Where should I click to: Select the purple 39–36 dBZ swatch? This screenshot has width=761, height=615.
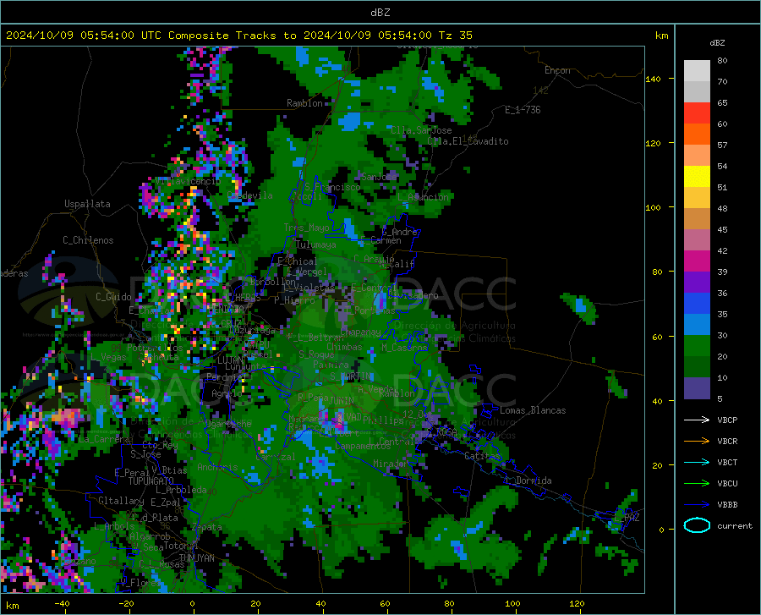(697, 283)
